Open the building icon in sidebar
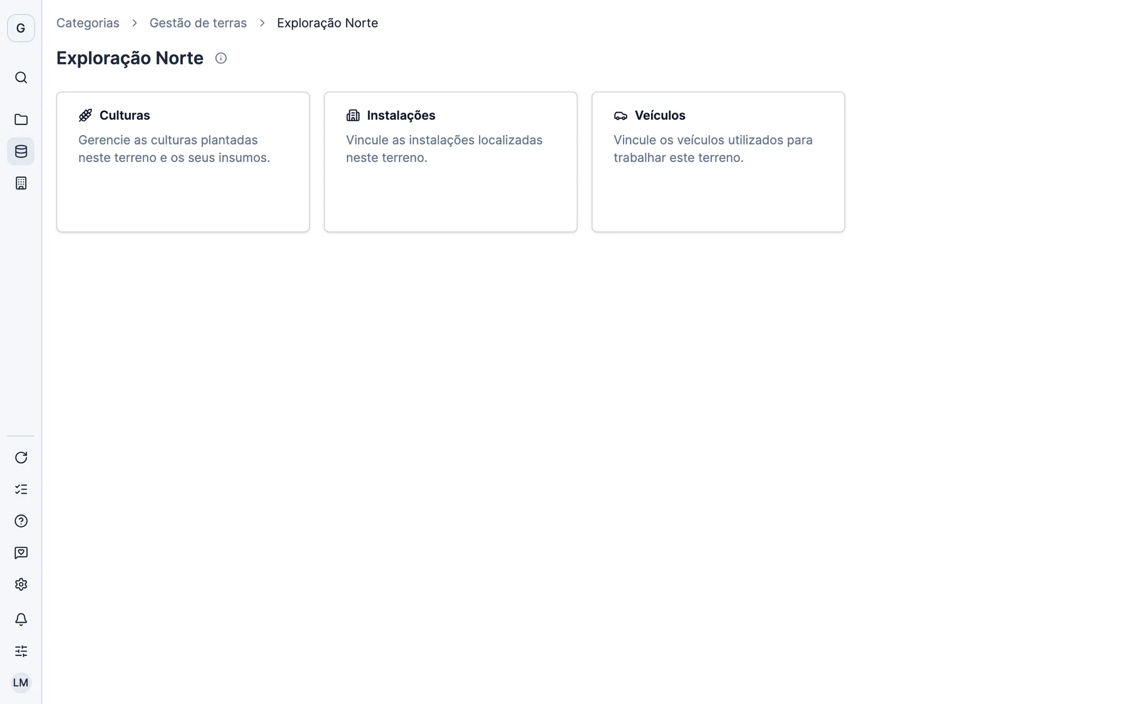Image resolution: width=1127 pixels, height=704 pixels. pyautogui.click(x=21, y=183)
